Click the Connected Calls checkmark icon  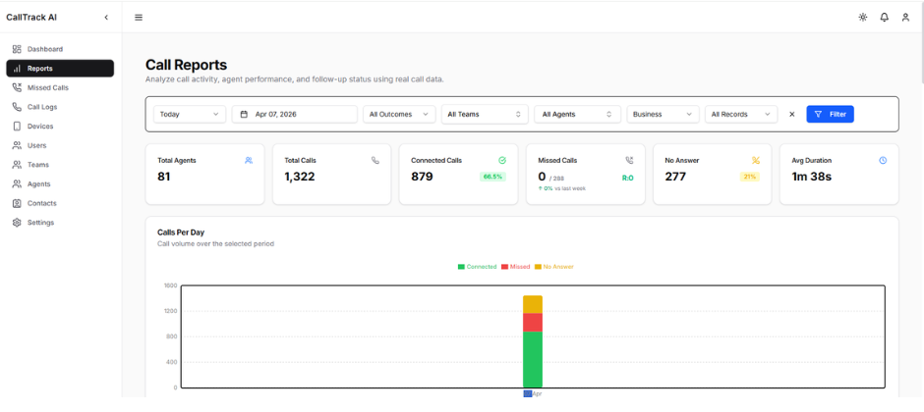point(502,160)
